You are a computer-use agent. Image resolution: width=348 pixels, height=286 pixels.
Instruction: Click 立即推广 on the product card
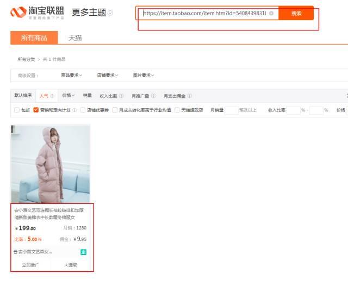coord(30,265)
